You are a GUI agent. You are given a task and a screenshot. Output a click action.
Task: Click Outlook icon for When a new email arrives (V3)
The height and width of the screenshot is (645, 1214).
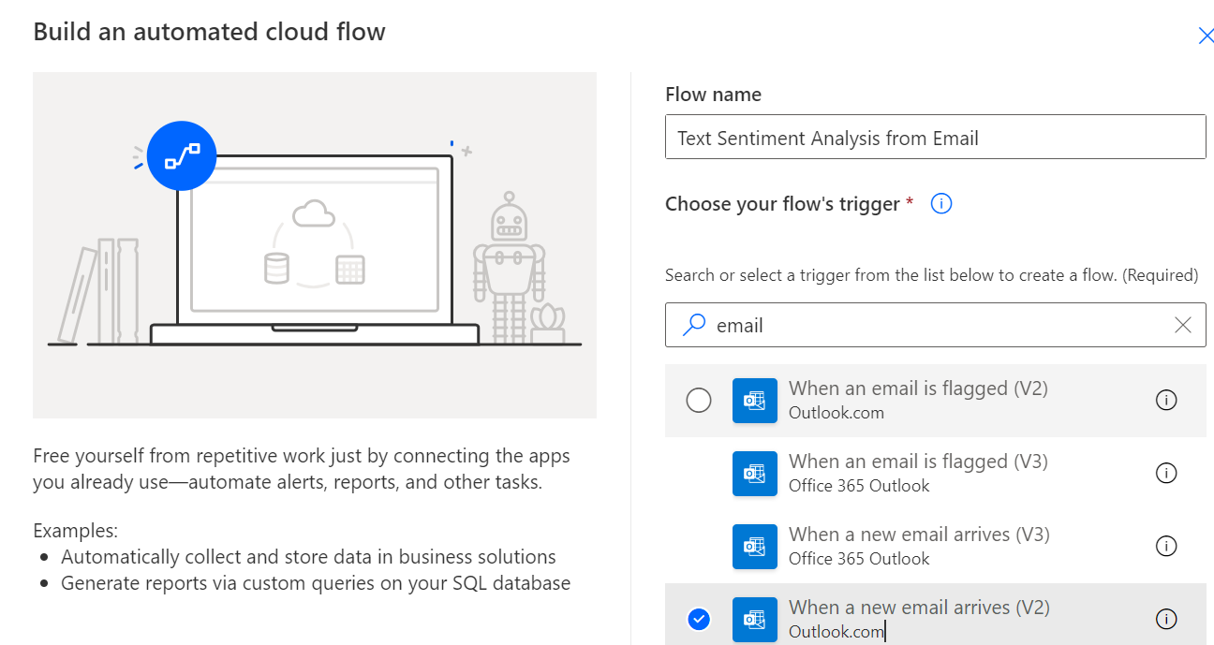pos(755,547)
